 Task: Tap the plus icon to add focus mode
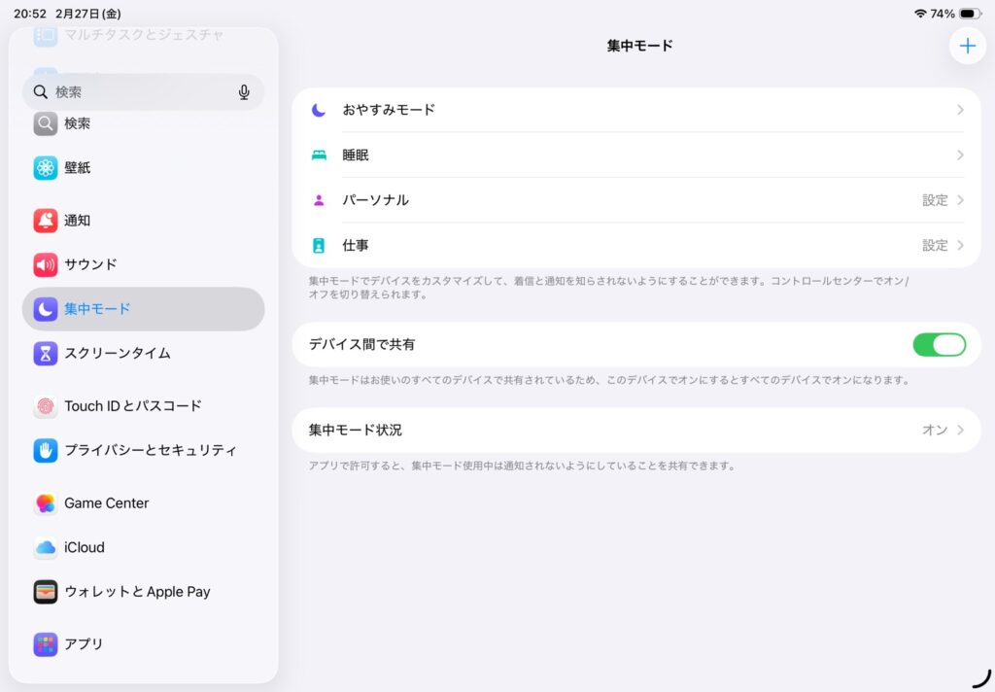[967, 46]
